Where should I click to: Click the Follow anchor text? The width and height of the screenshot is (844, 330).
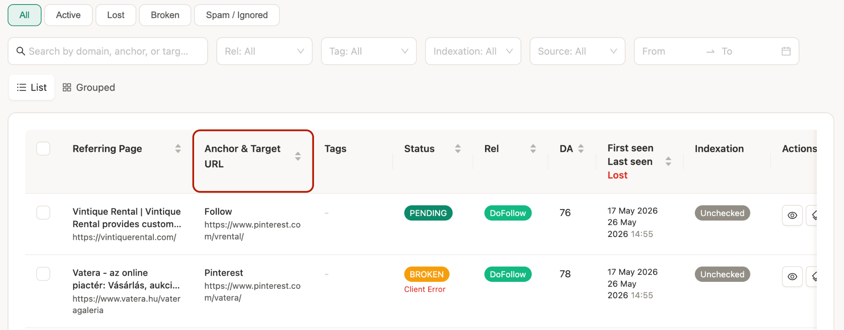[218, 211]
